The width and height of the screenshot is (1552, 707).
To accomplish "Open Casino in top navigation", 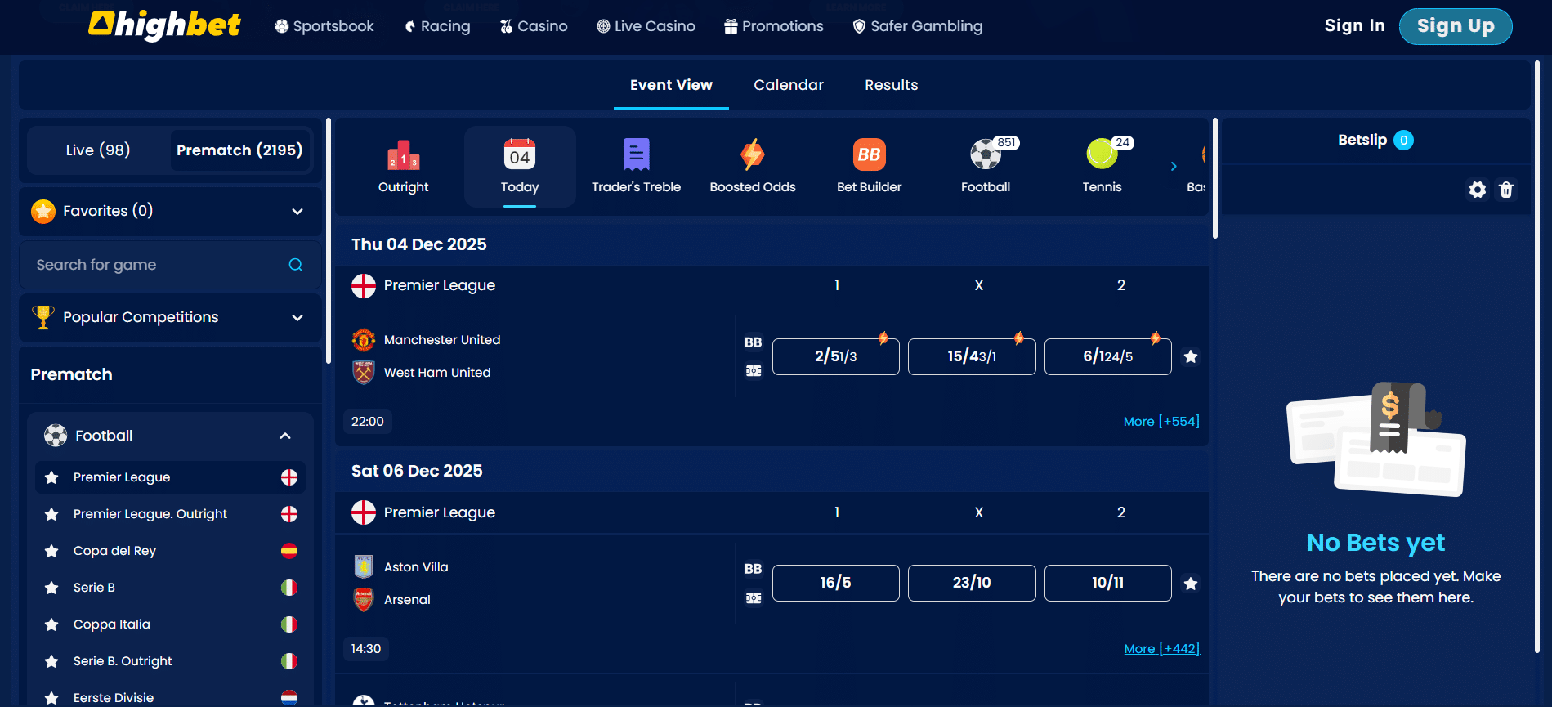I will tap(534, 26).
